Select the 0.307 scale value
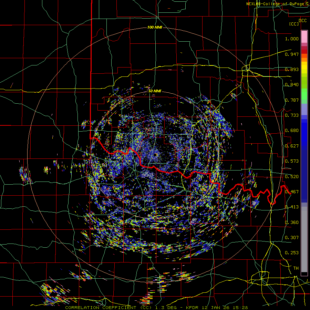310x310 pixels. pos(292,238)
